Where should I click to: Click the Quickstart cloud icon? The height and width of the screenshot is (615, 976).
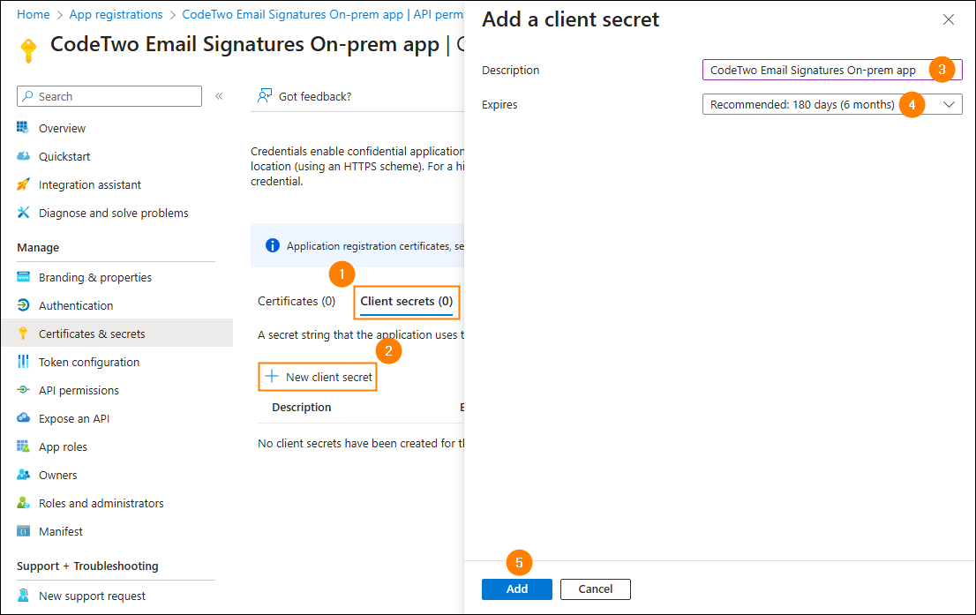tap(23, 156)
